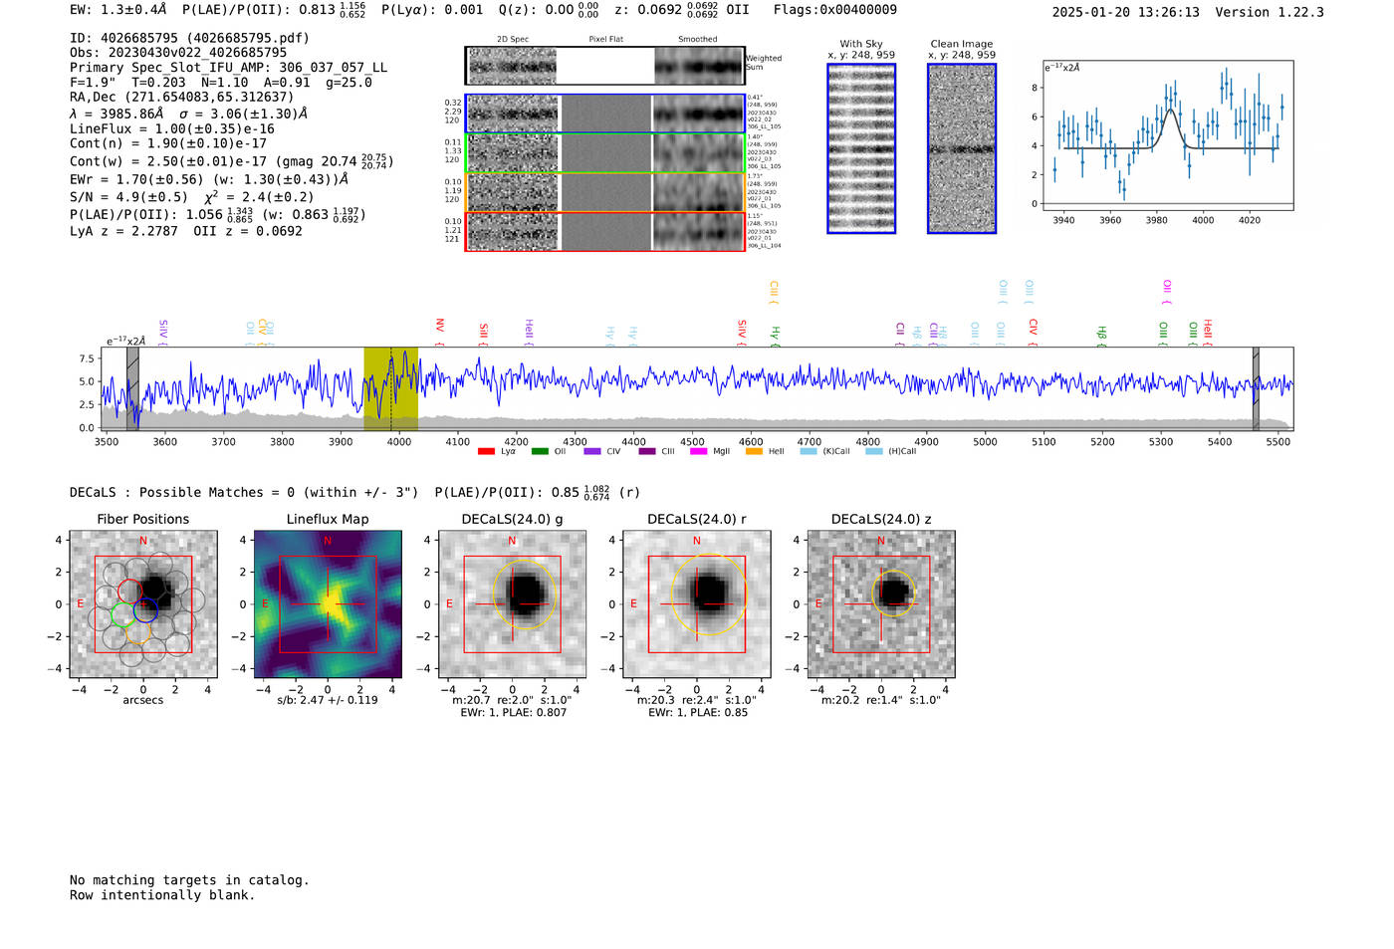The image size is (1394, 949).
Task: Open the DECaLS(24.0) g cutout
Action: pyautogui.click(x=512, y=604)
